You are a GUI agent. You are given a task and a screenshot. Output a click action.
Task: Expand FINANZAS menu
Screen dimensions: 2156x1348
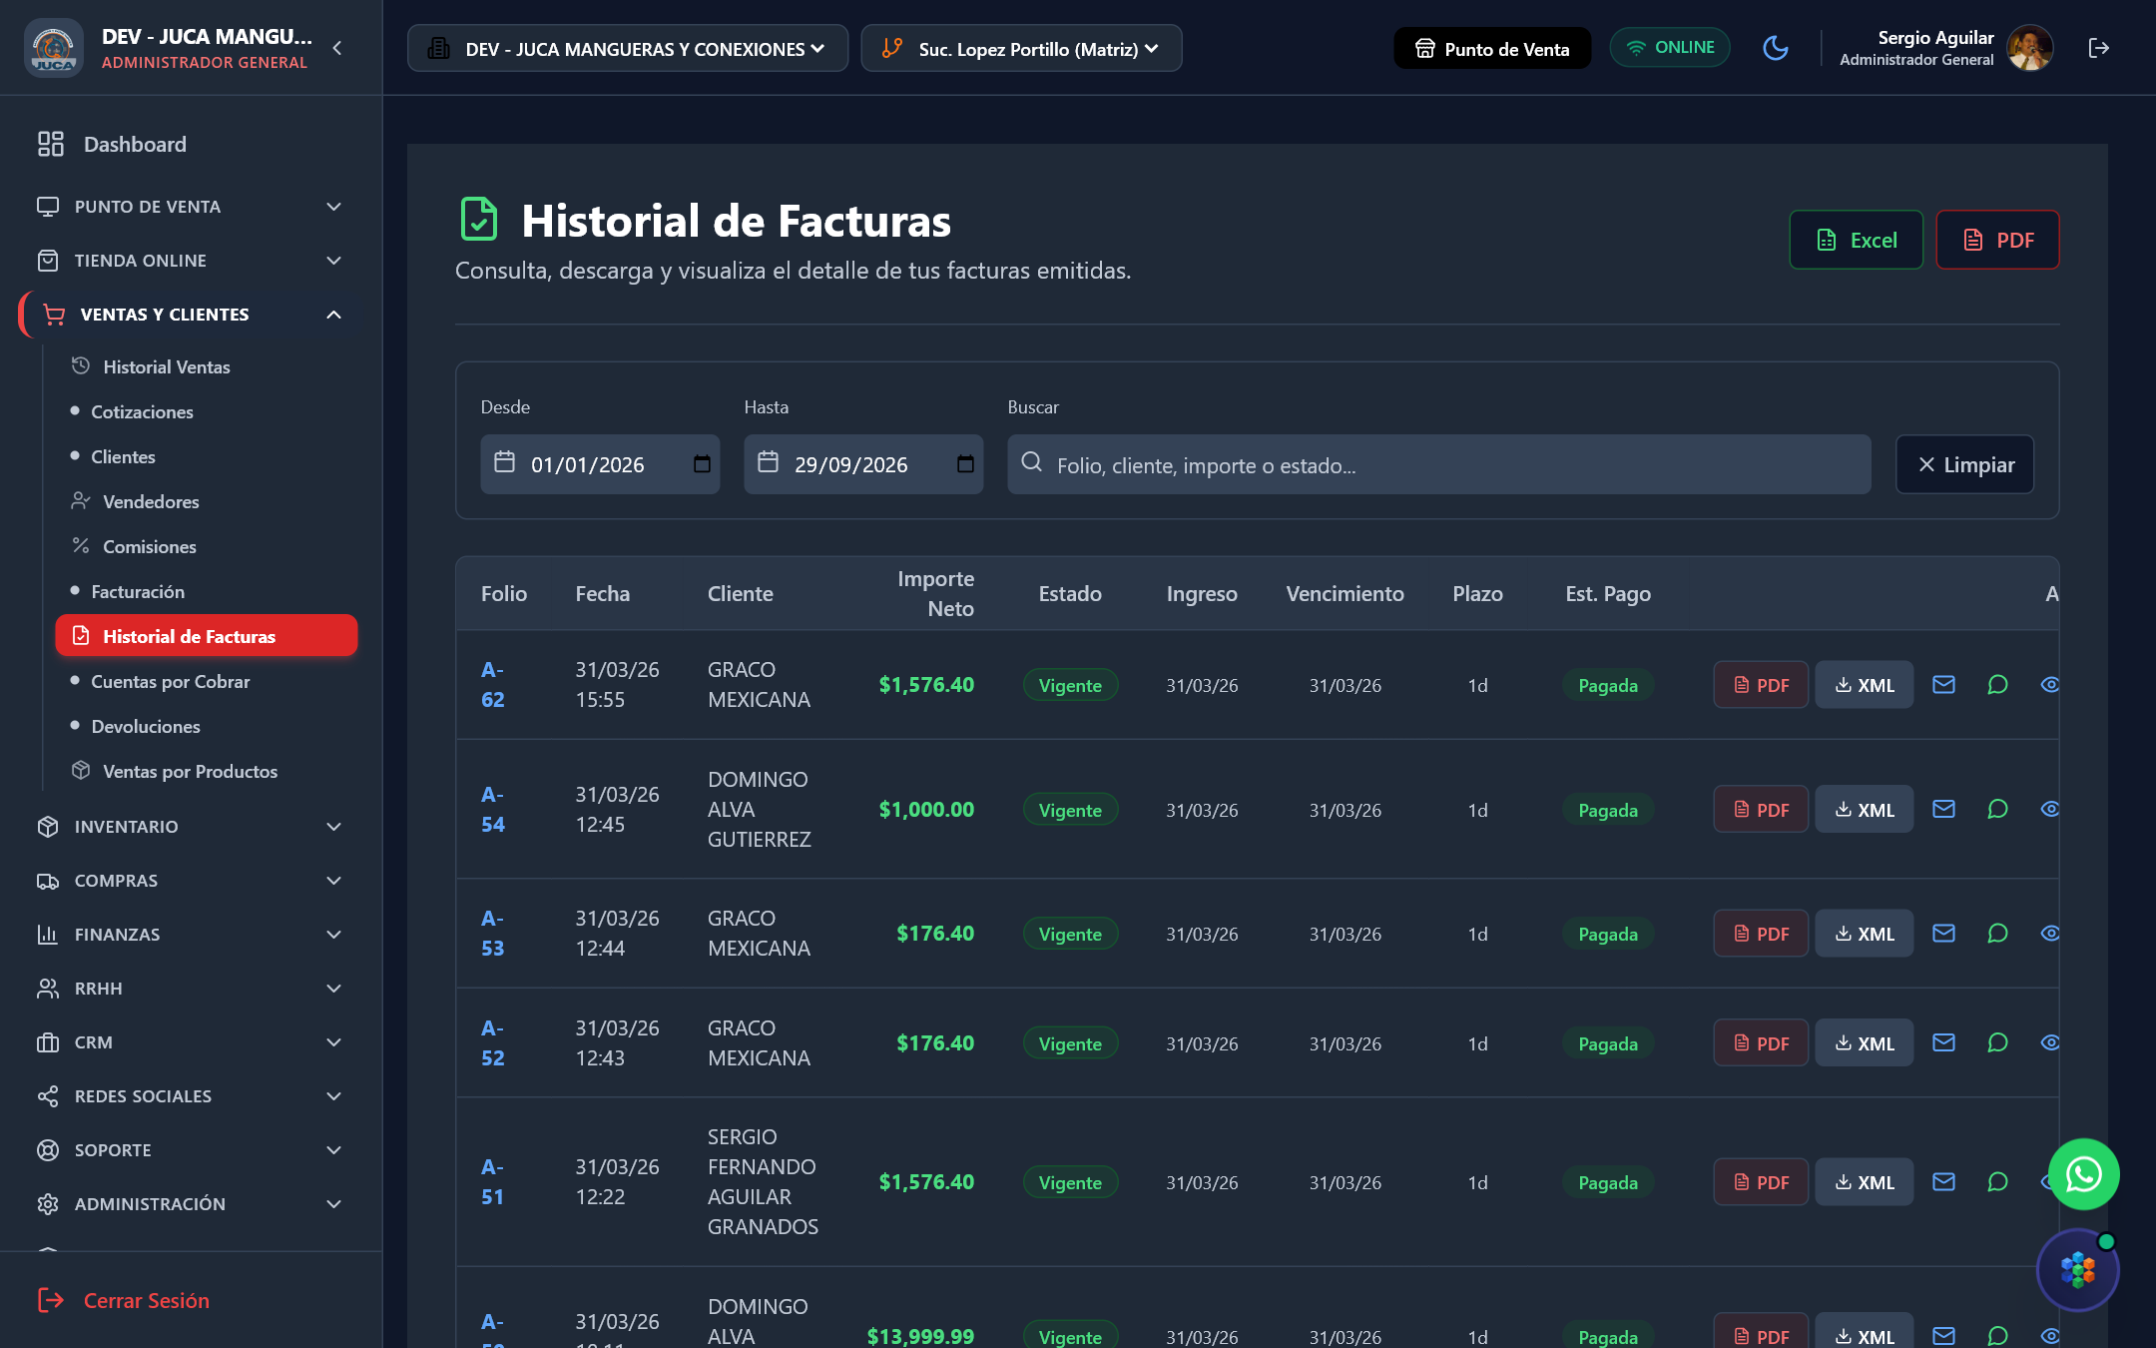(x=190, y=935)
